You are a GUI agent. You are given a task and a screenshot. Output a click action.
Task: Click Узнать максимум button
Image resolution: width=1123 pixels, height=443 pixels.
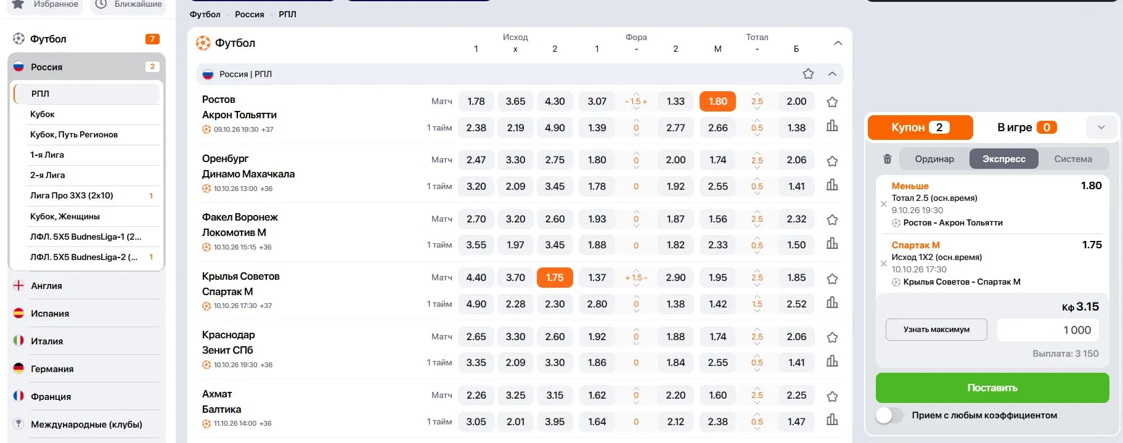pyautogui.click(x=936, y=330)
